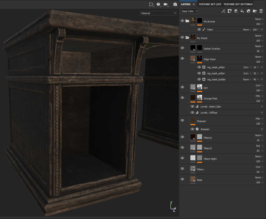Click the Add effect magic wand icon
This screenshot has height=219, width=266.
point(223,11)
